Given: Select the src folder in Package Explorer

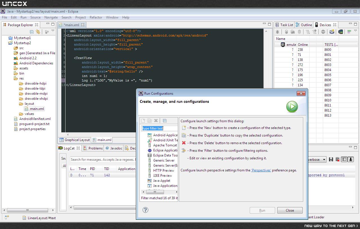Looking at the screenshot, I should [19, 48].
